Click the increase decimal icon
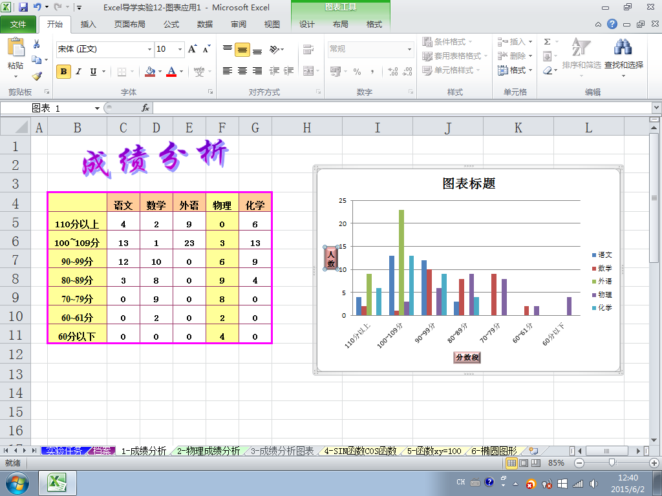662x496 pixels. (x=392, y=71)
